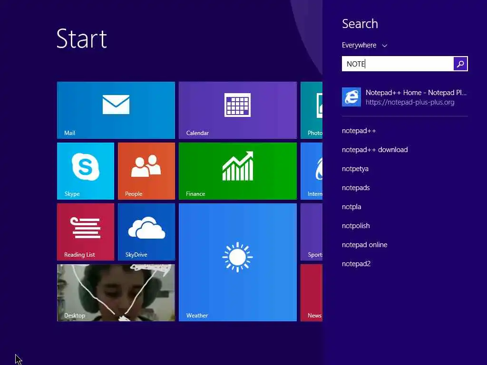Screen dimensions: 487x365
Task: Open the Internet Explorer tile
Action: click(x=312, y=171)
